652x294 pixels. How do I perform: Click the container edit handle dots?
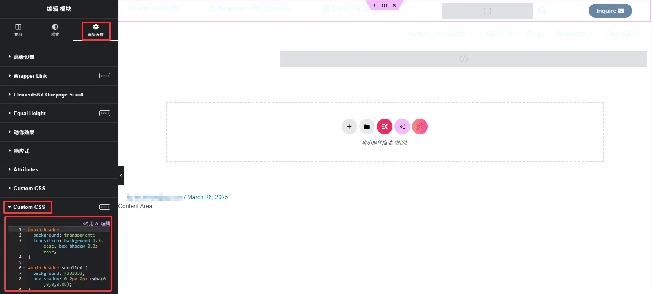(384, 5)
